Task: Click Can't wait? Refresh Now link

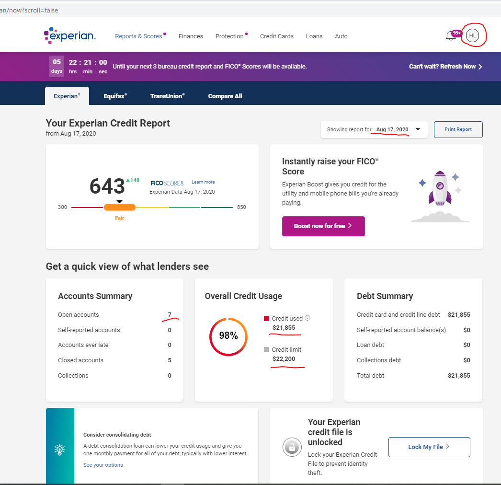Action: (x=445, y=67)
